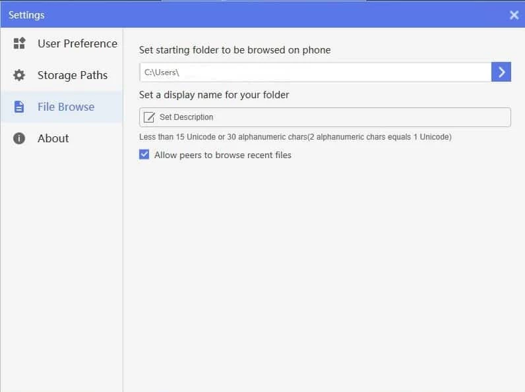Click the 'Allow peers to browse recent files' label
The image size is (525, 392).
click(x=223, y=155)
